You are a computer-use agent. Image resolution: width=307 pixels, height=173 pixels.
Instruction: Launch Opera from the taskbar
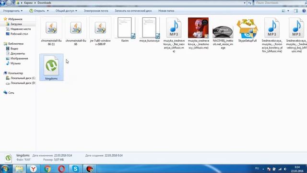[61, 169]
